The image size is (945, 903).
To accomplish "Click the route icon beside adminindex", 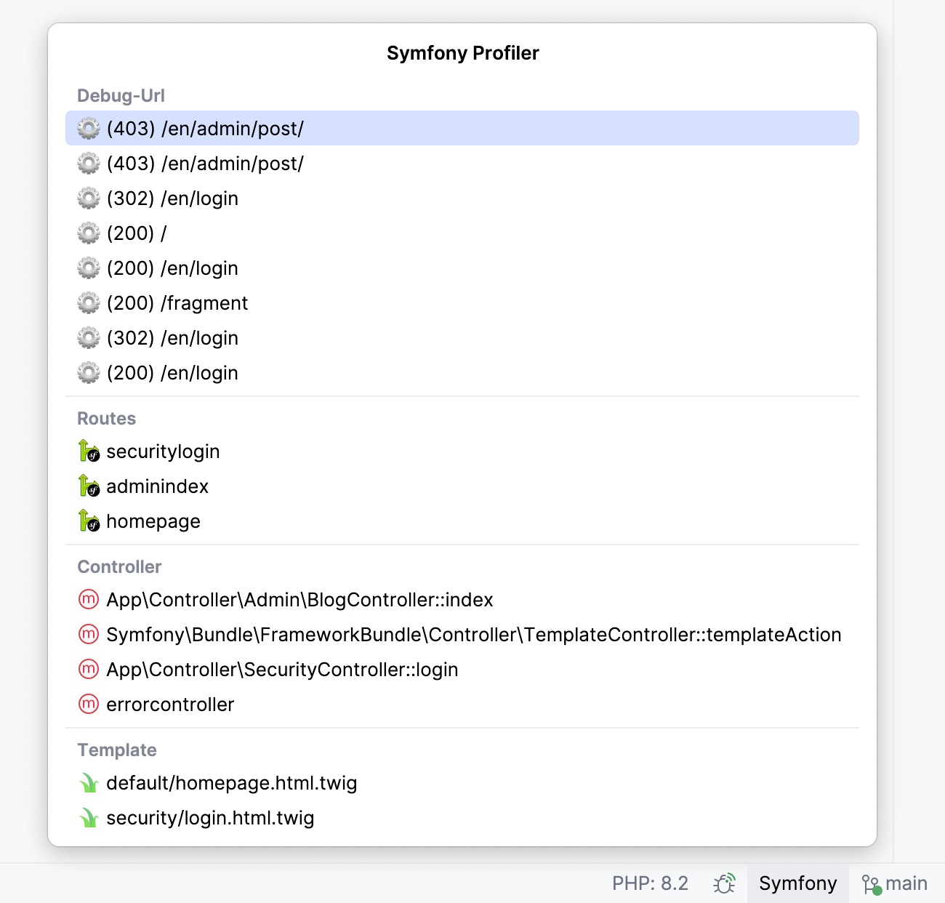I will point(88,486).
